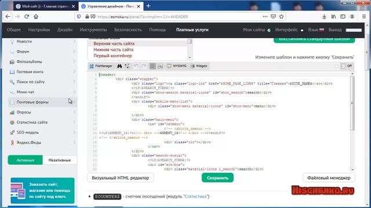Expand the chevron next to Гостевая книга
371x208 pixels.
[74, 72]
